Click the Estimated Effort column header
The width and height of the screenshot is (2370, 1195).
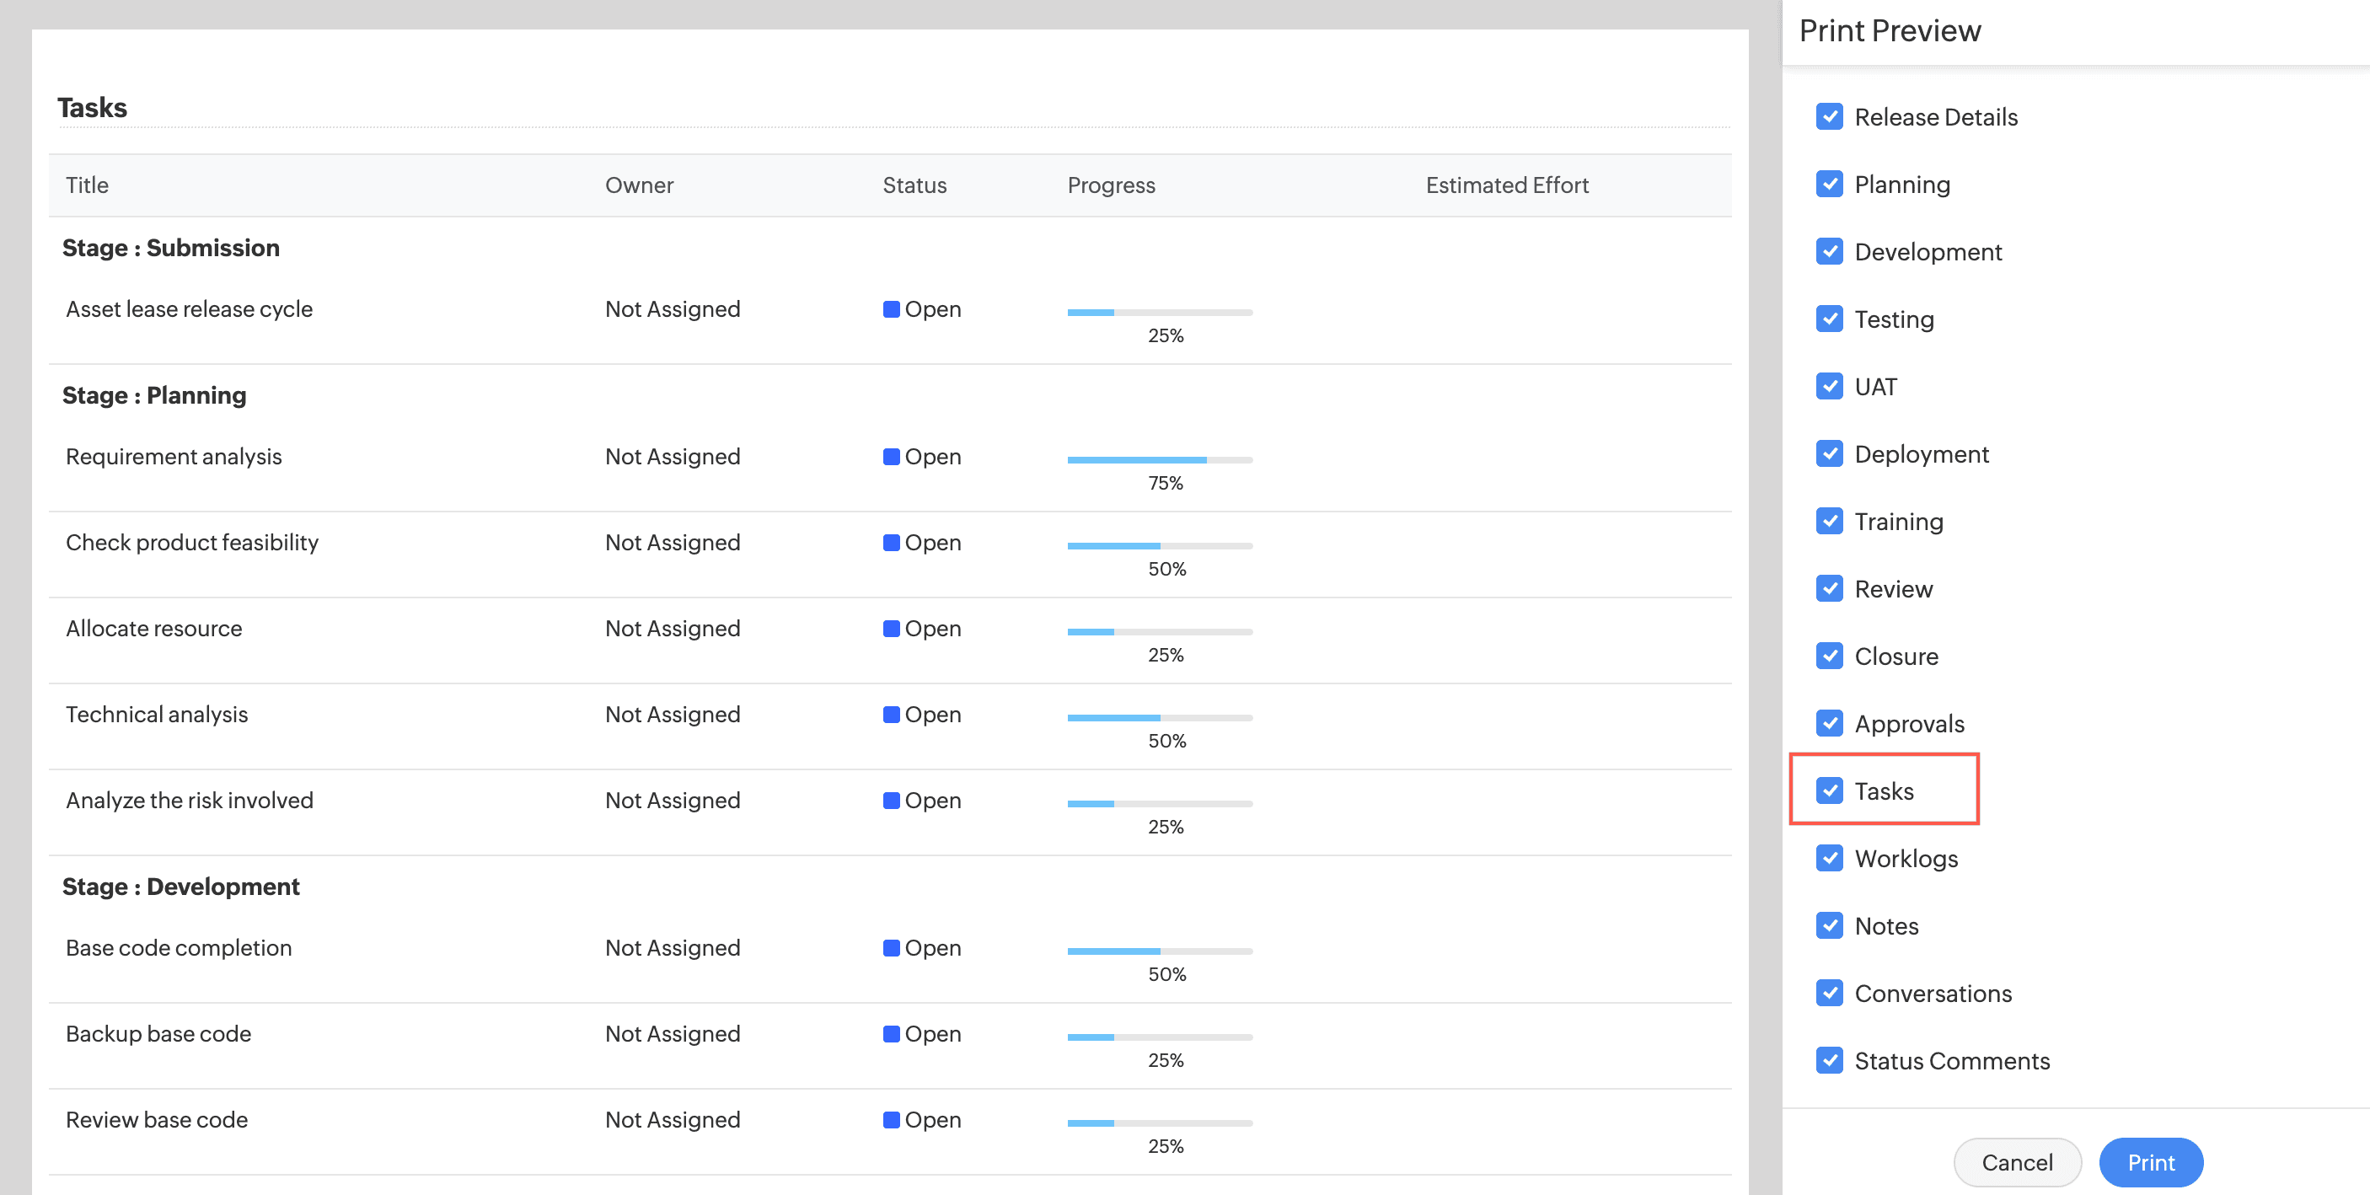(x=1506, y=185)
